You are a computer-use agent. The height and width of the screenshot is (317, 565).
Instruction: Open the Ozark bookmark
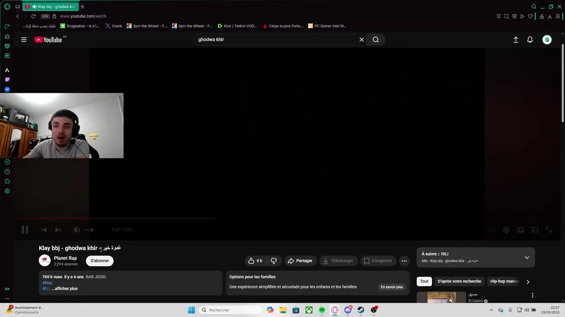[114, 26]
